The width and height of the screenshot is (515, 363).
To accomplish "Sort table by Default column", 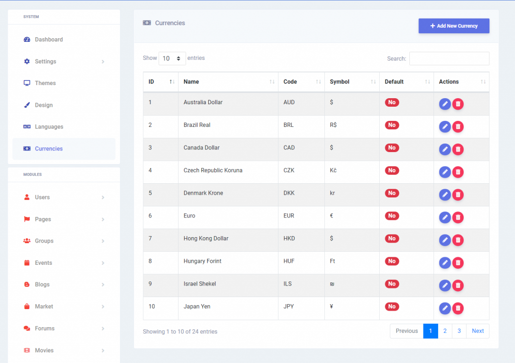I will [x=406, y=82].
